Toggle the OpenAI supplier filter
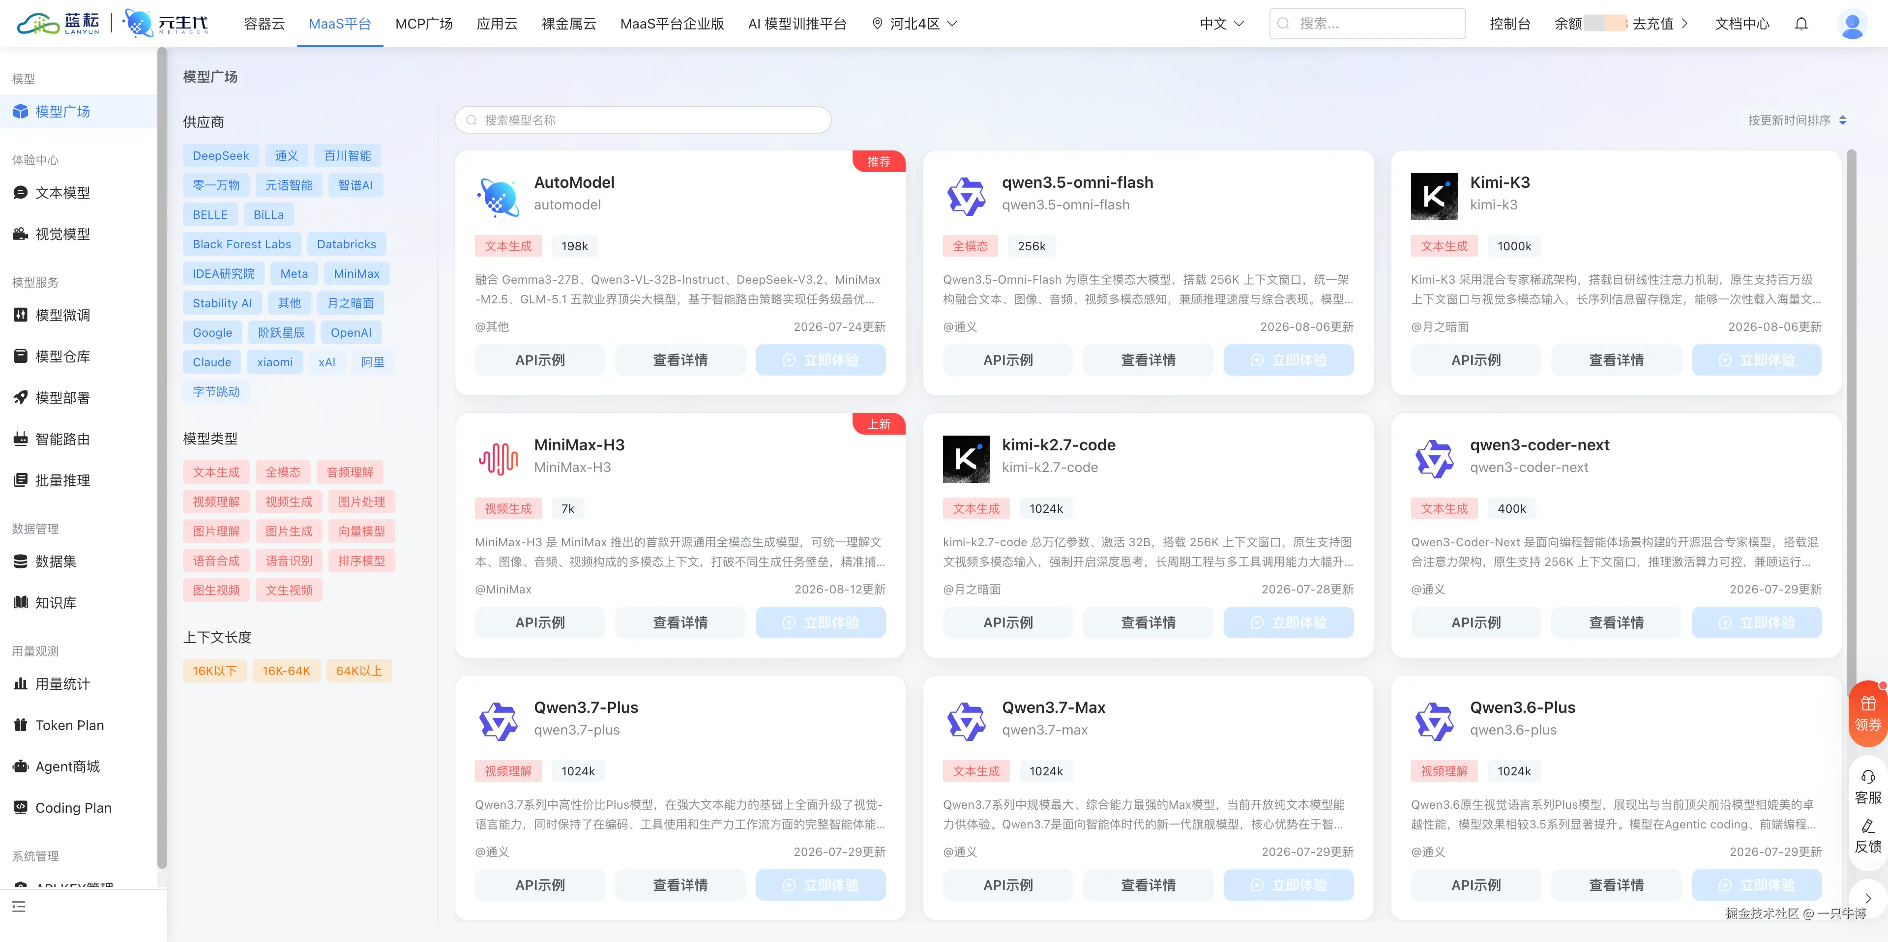 351,333
